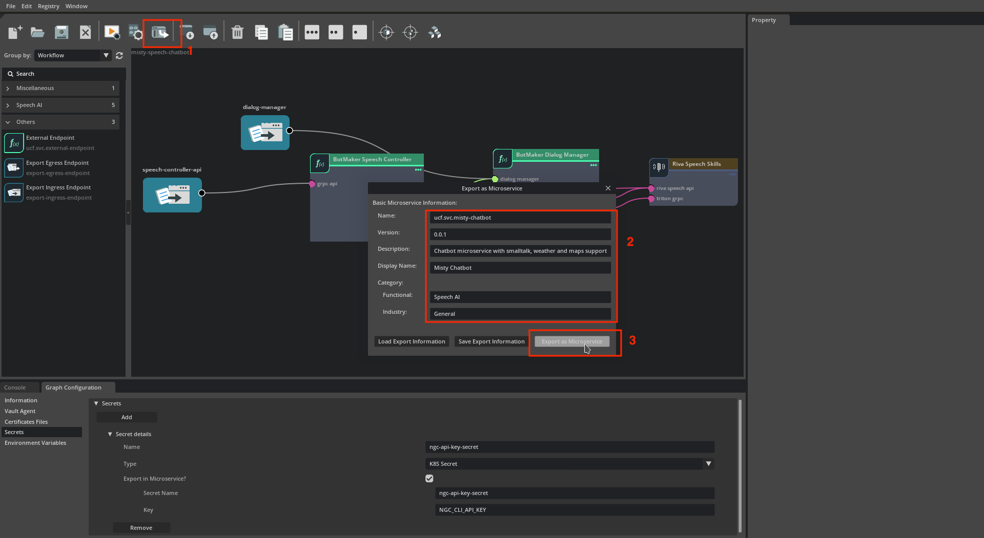
Task: Toggle Export in Microservice checkbox
Action: click(x=429, y=479)
